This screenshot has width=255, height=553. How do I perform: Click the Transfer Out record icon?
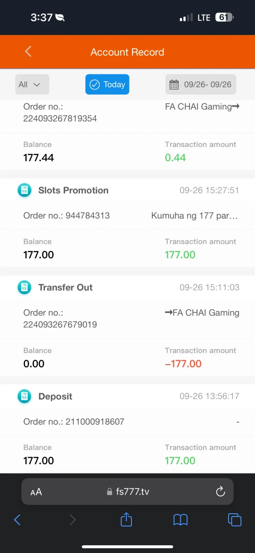tap(25, 287)
